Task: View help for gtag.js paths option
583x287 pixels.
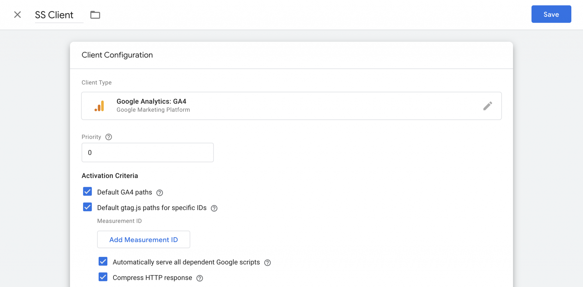Action: 214,208
